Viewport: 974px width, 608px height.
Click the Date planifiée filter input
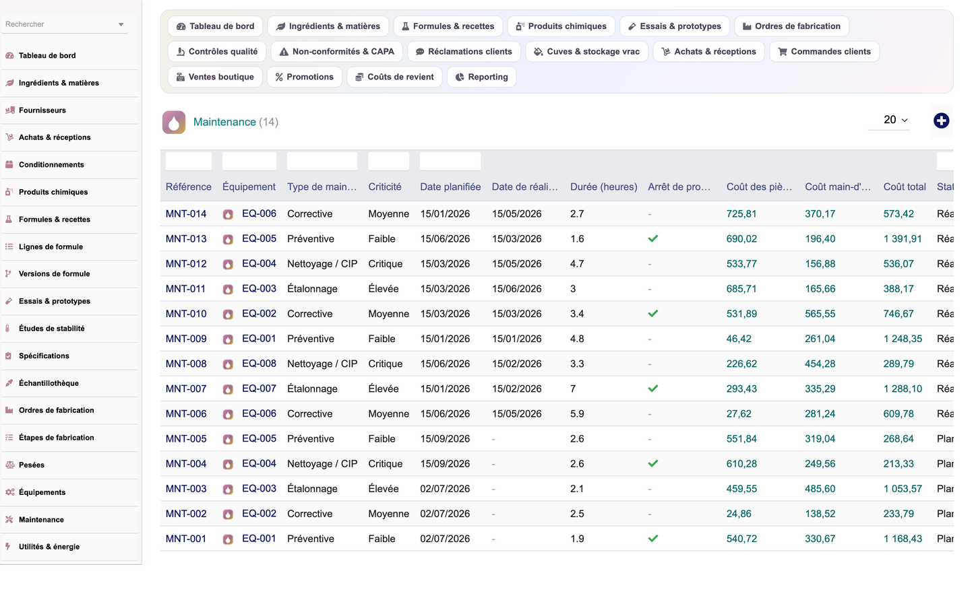tap(450, 161)
